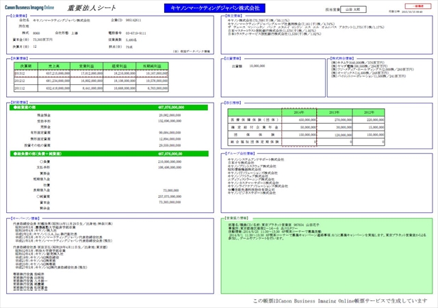The width and height of the screenshot is (438, 308).
Task: Select the blue キヤノンマーケティングジャパン株式会社 banner
Action: (214, 8)
